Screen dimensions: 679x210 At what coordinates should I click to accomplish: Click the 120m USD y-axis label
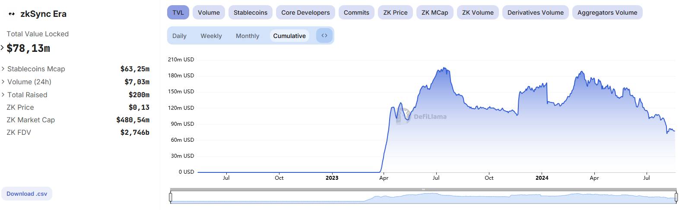click(181, 108)
